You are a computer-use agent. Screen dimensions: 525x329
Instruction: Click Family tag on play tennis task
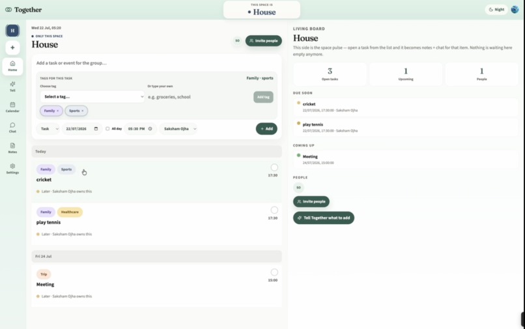(46, 212)
